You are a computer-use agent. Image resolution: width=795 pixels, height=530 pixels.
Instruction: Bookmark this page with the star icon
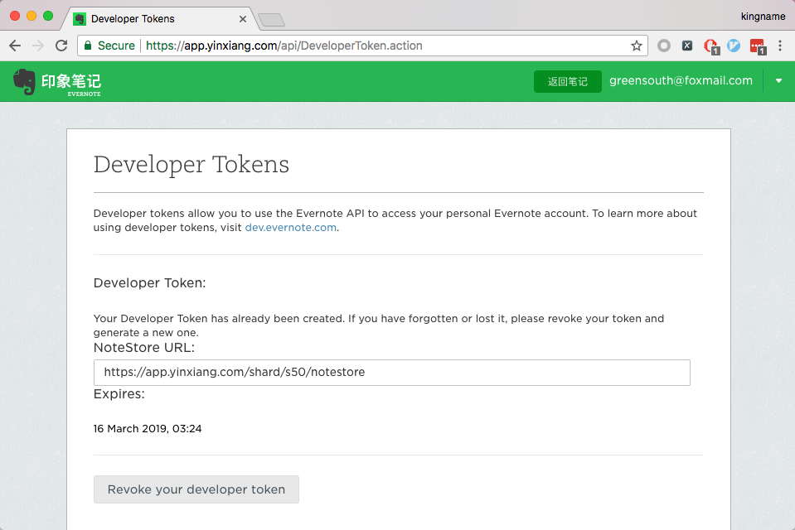coord(637,46)
